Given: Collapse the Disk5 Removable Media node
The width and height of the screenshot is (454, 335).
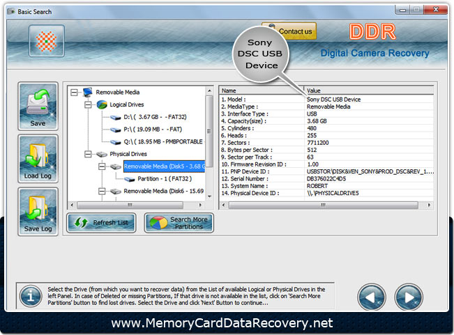Looking at the screenshot, I should point(102,166).
